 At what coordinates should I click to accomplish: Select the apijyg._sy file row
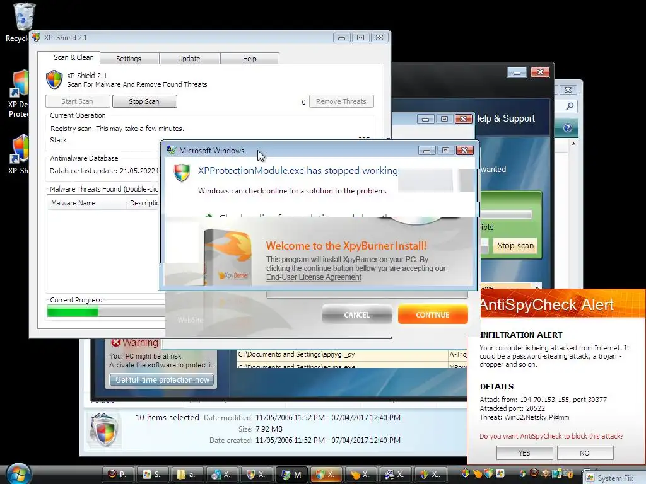(351, 354)
